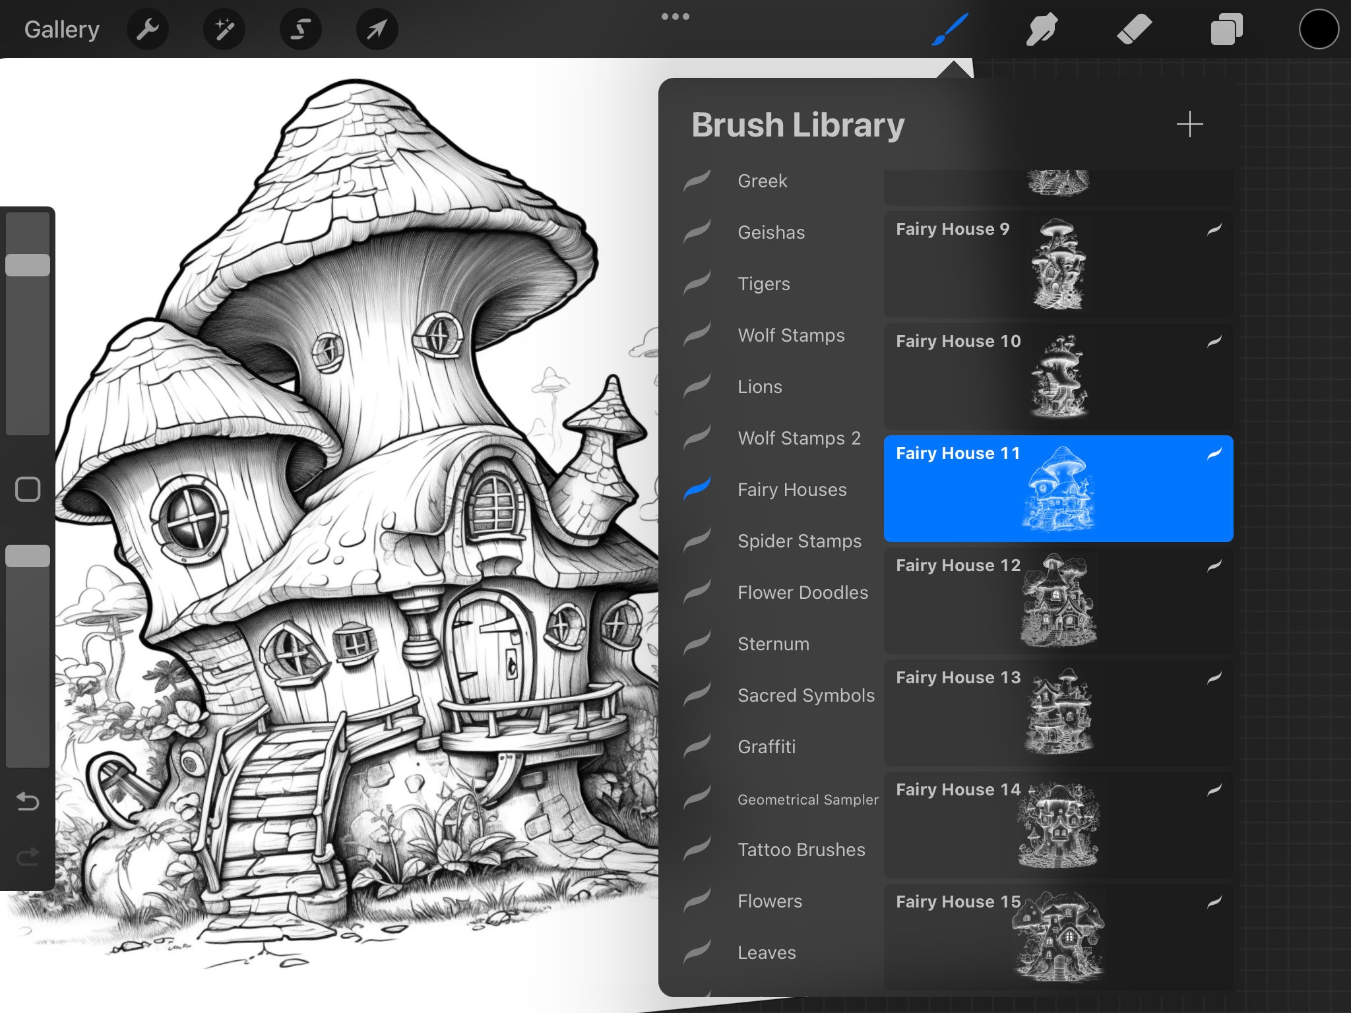Tap the three-dot menu at top center
Image resolution: width=1351 pixels, height=1013 pixels.
click(675, 16)
